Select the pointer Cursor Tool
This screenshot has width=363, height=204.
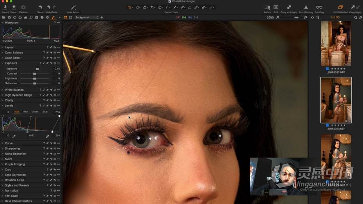point(130,7)
